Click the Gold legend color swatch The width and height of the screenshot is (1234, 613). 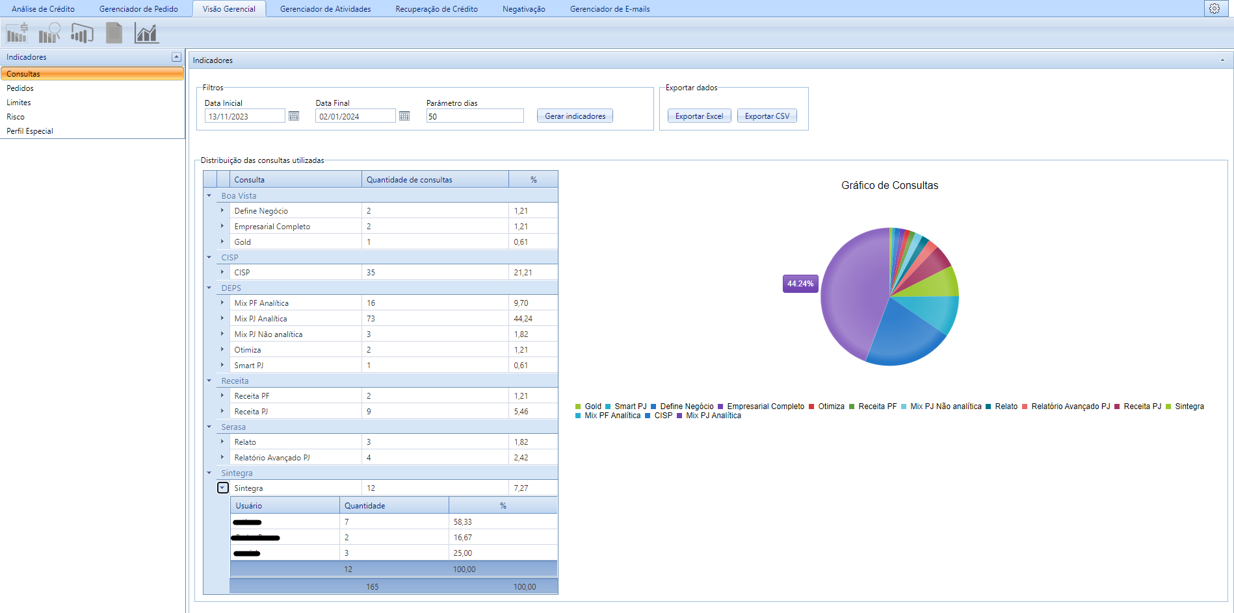pos(578,407)
